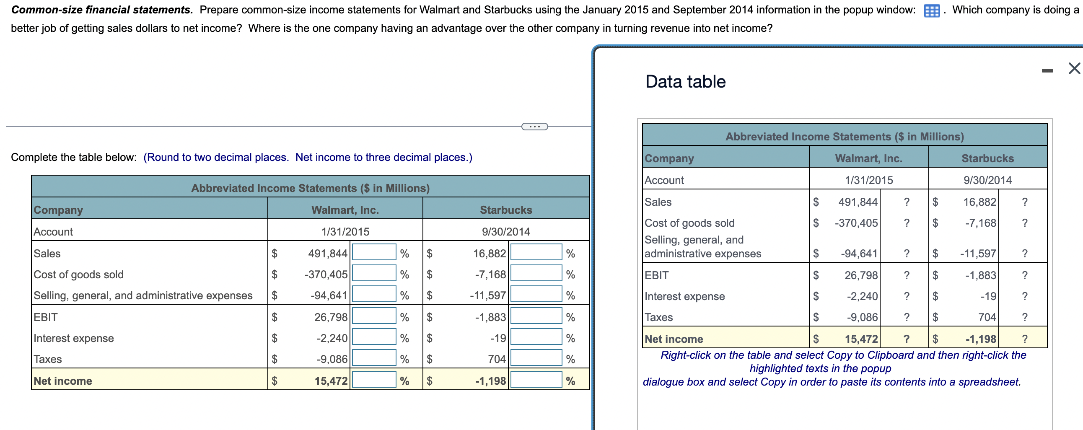Viewport: 1083px width, 430px height.
Task: Select the Net income row in data table
Action: click(841, 338)
